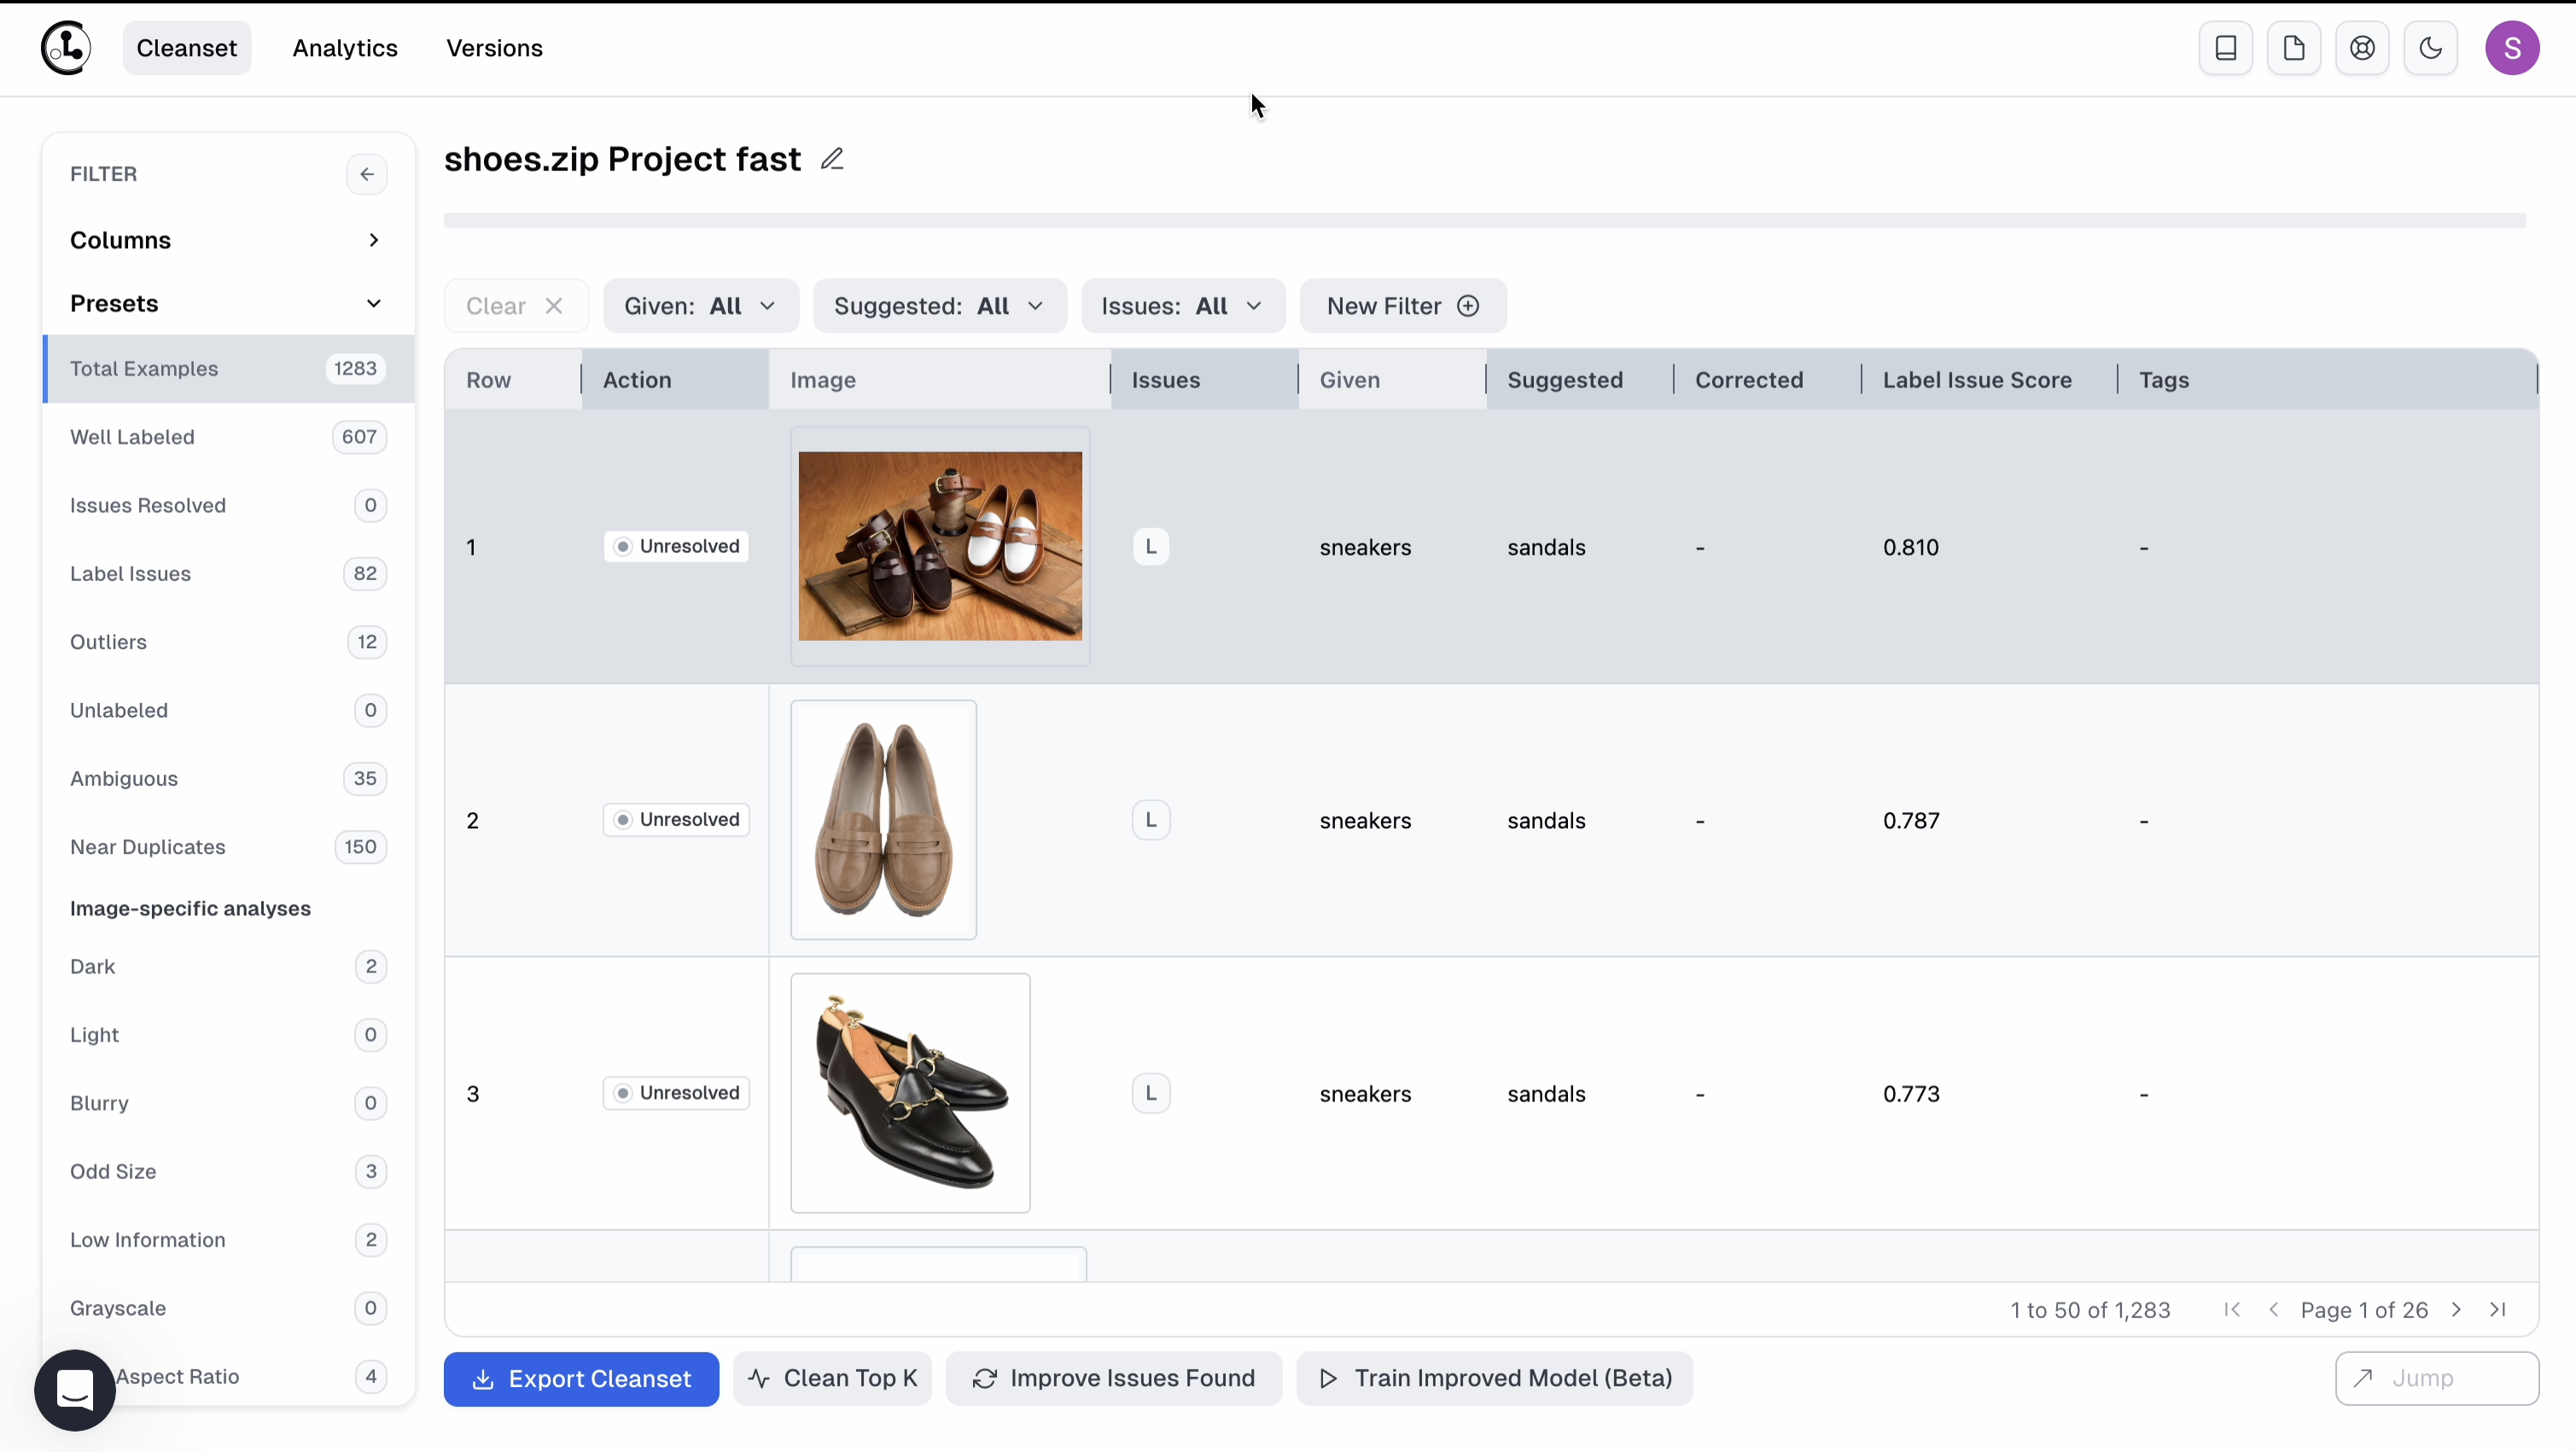Select the Analytics tab
The image size is (2576, 1452).
(343, 48)
